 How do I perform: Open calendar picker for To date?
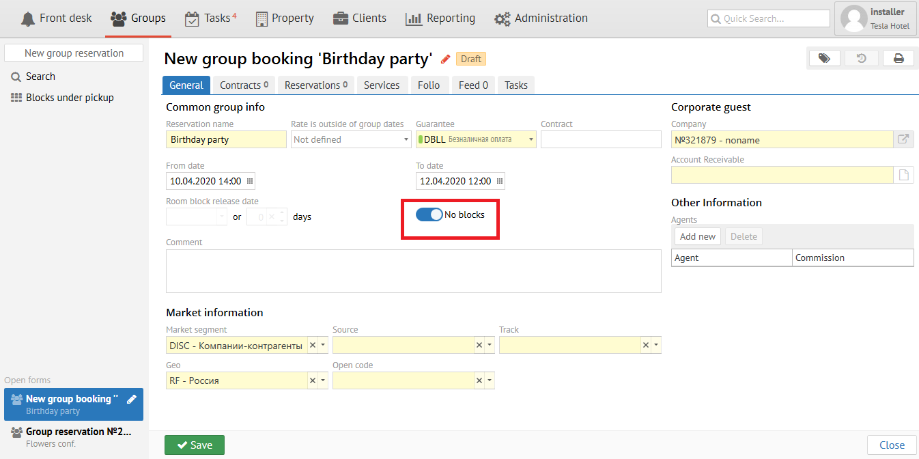(500, 182)
